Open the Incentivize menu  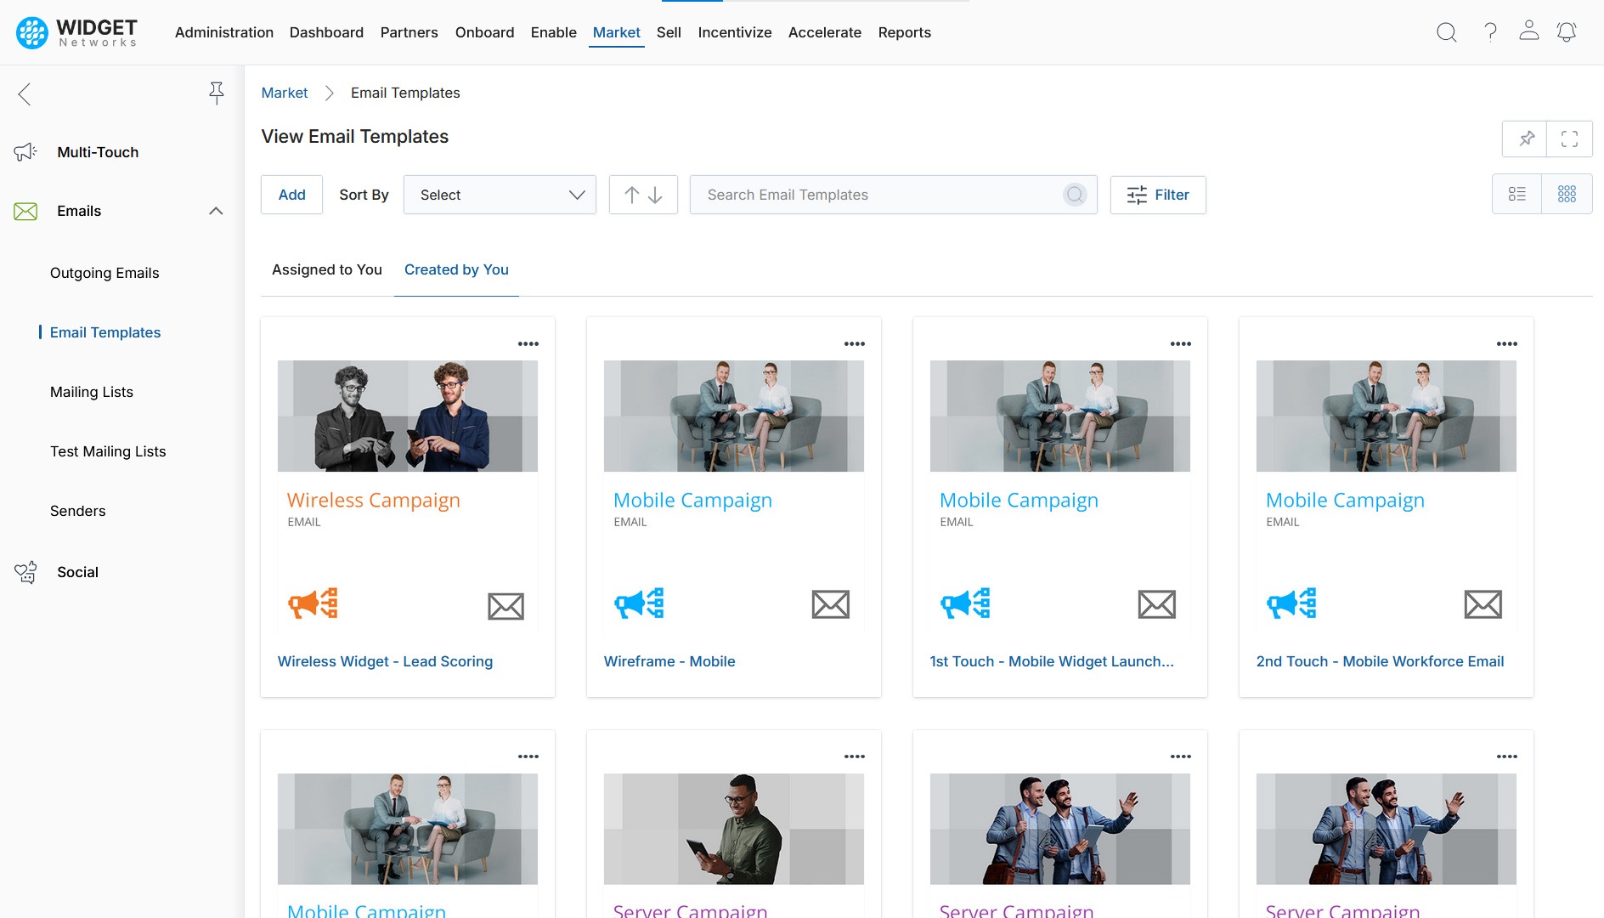734,32
